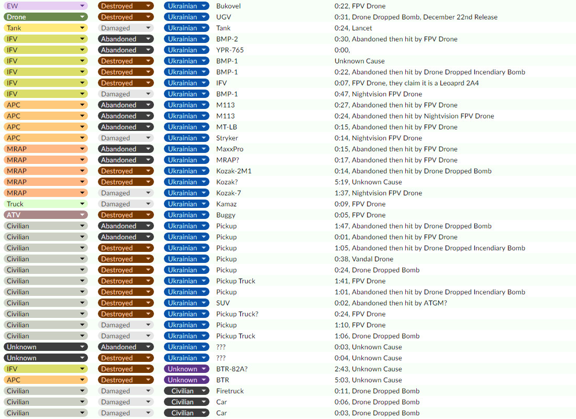Open the Truck type dropdown in the Kamaz row
The image size is (576, 419).
coord(46,204)
